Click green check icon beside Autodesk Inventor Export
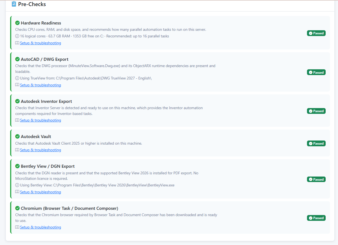The width and height of the screenshot is (338, 245). 18,101
